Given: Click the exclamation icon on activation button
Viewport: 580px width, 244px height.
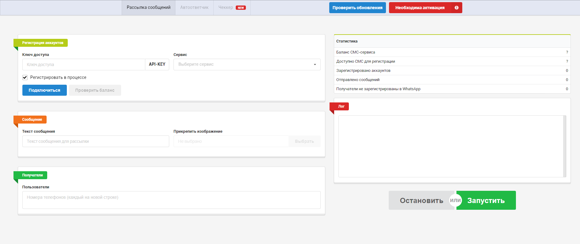Looking at the screenshot, I should 456,8.
